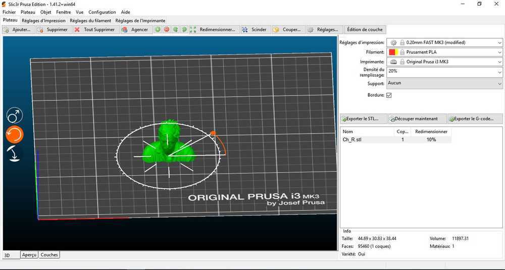Open the Aide menu
505x270 pixels.
coord(126,12)
